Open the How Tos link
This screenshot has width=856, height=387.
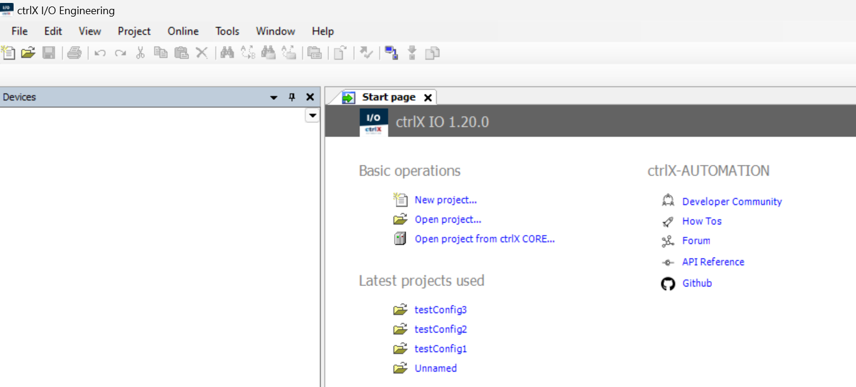(702, 221)
